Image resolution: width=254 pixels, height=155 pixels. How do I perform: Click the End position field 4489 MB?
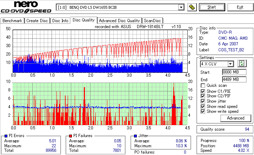234,79
